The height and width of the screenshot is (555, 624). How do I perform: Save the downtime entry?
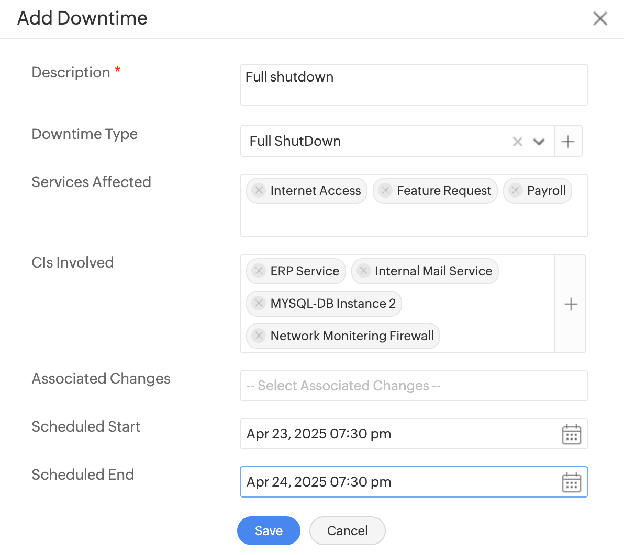(x=269, y=530)
